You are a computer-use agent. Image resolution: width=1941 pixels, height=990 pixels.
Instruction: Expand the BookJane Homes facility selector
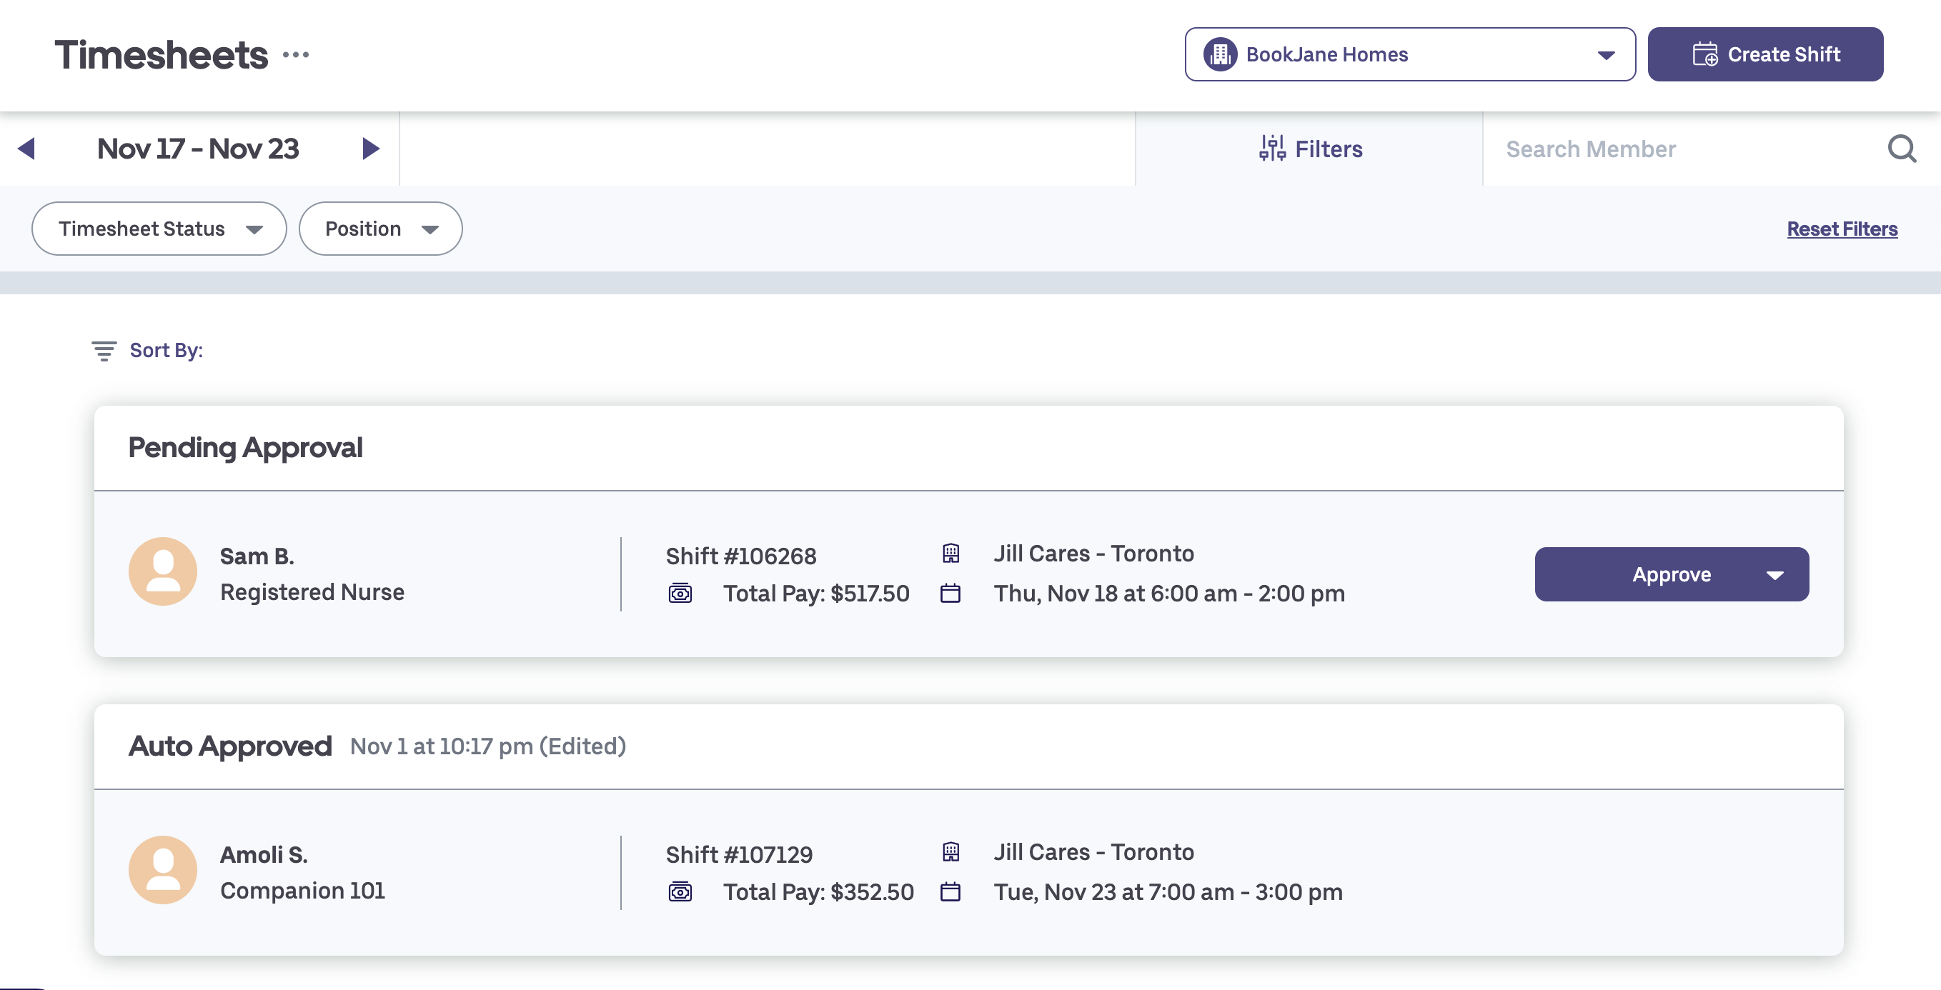[1606, 55]
